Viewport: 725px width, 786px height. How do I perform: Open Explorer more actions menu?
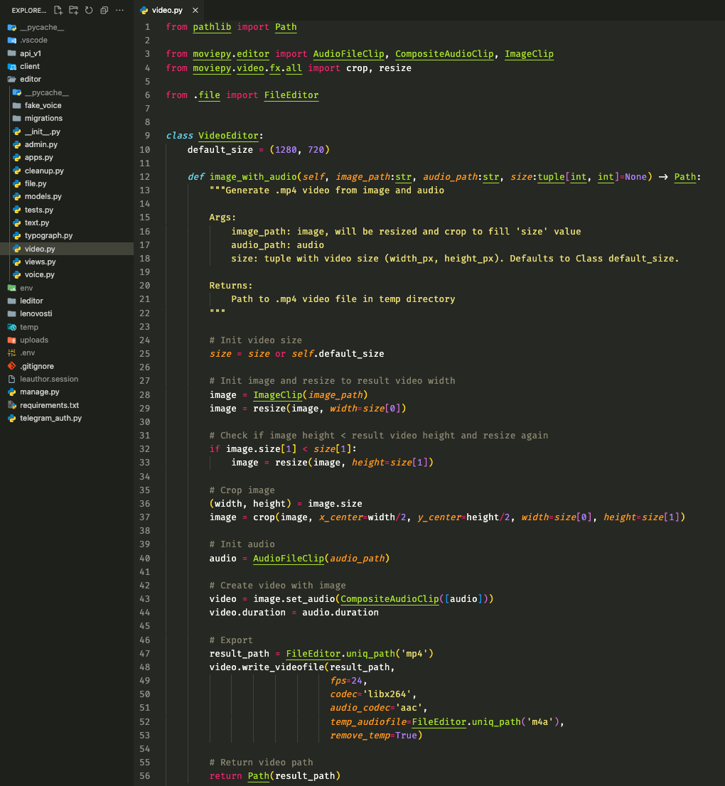click(x=120, y=10)
